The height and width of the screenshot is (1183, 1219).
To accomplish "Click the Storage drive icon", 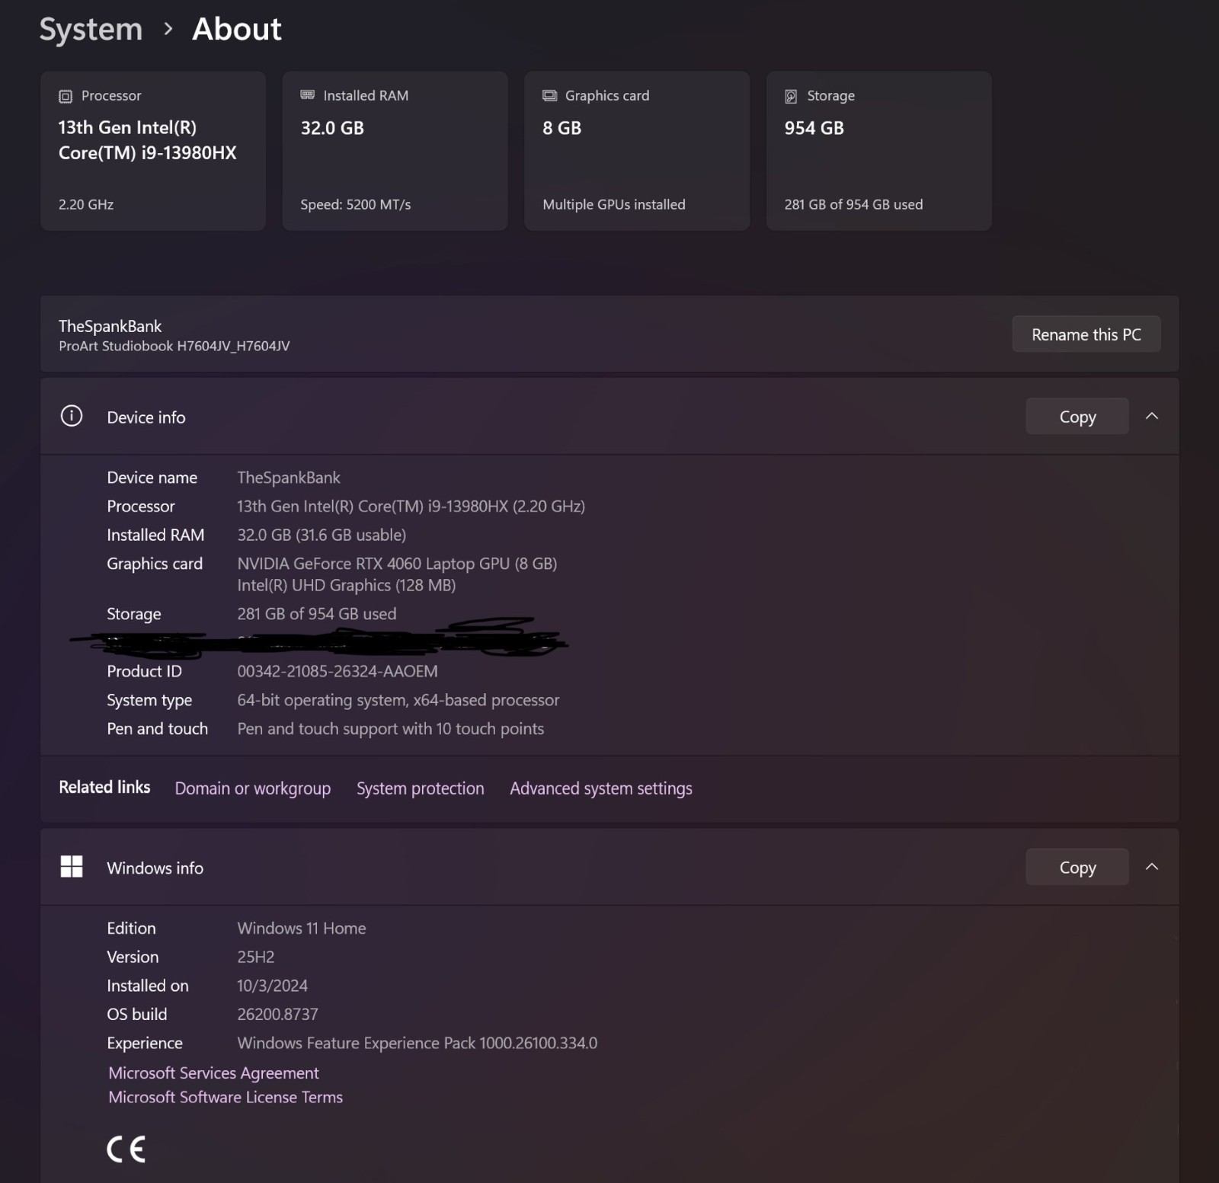I will 791,96.
